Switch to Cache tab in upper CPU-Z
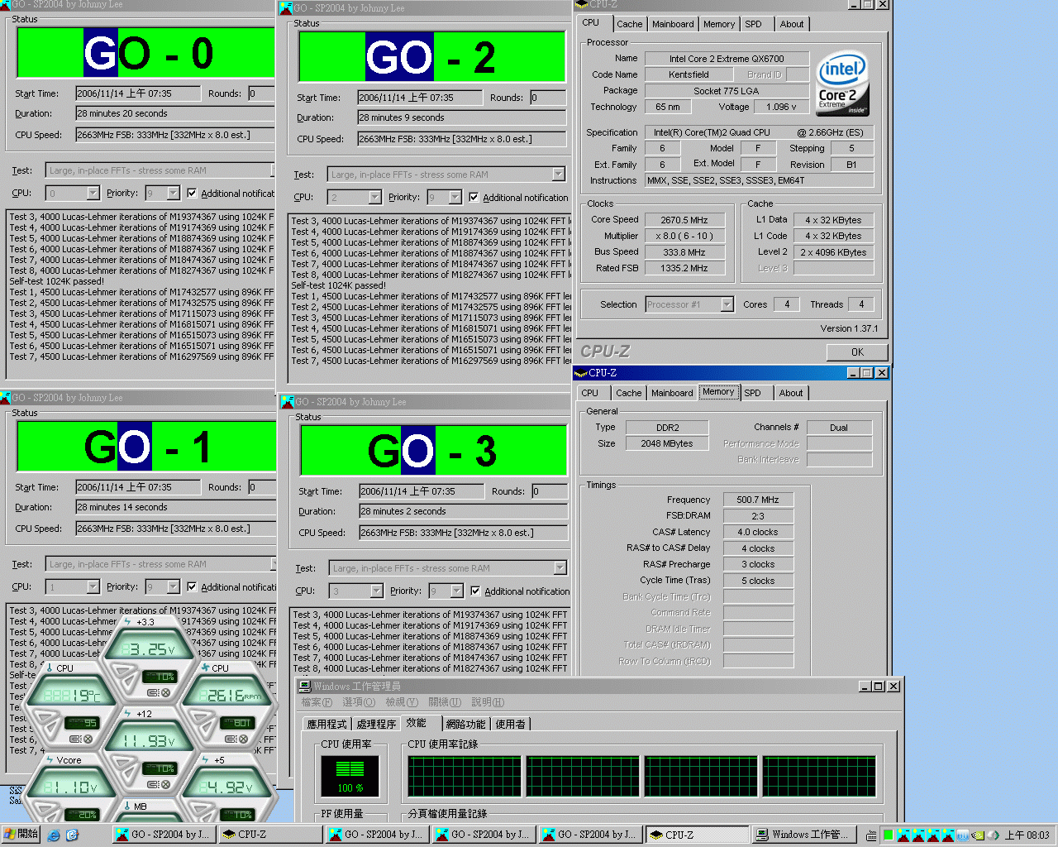The height and width of the screenshot is (847, 1058). tap(629, 24)
